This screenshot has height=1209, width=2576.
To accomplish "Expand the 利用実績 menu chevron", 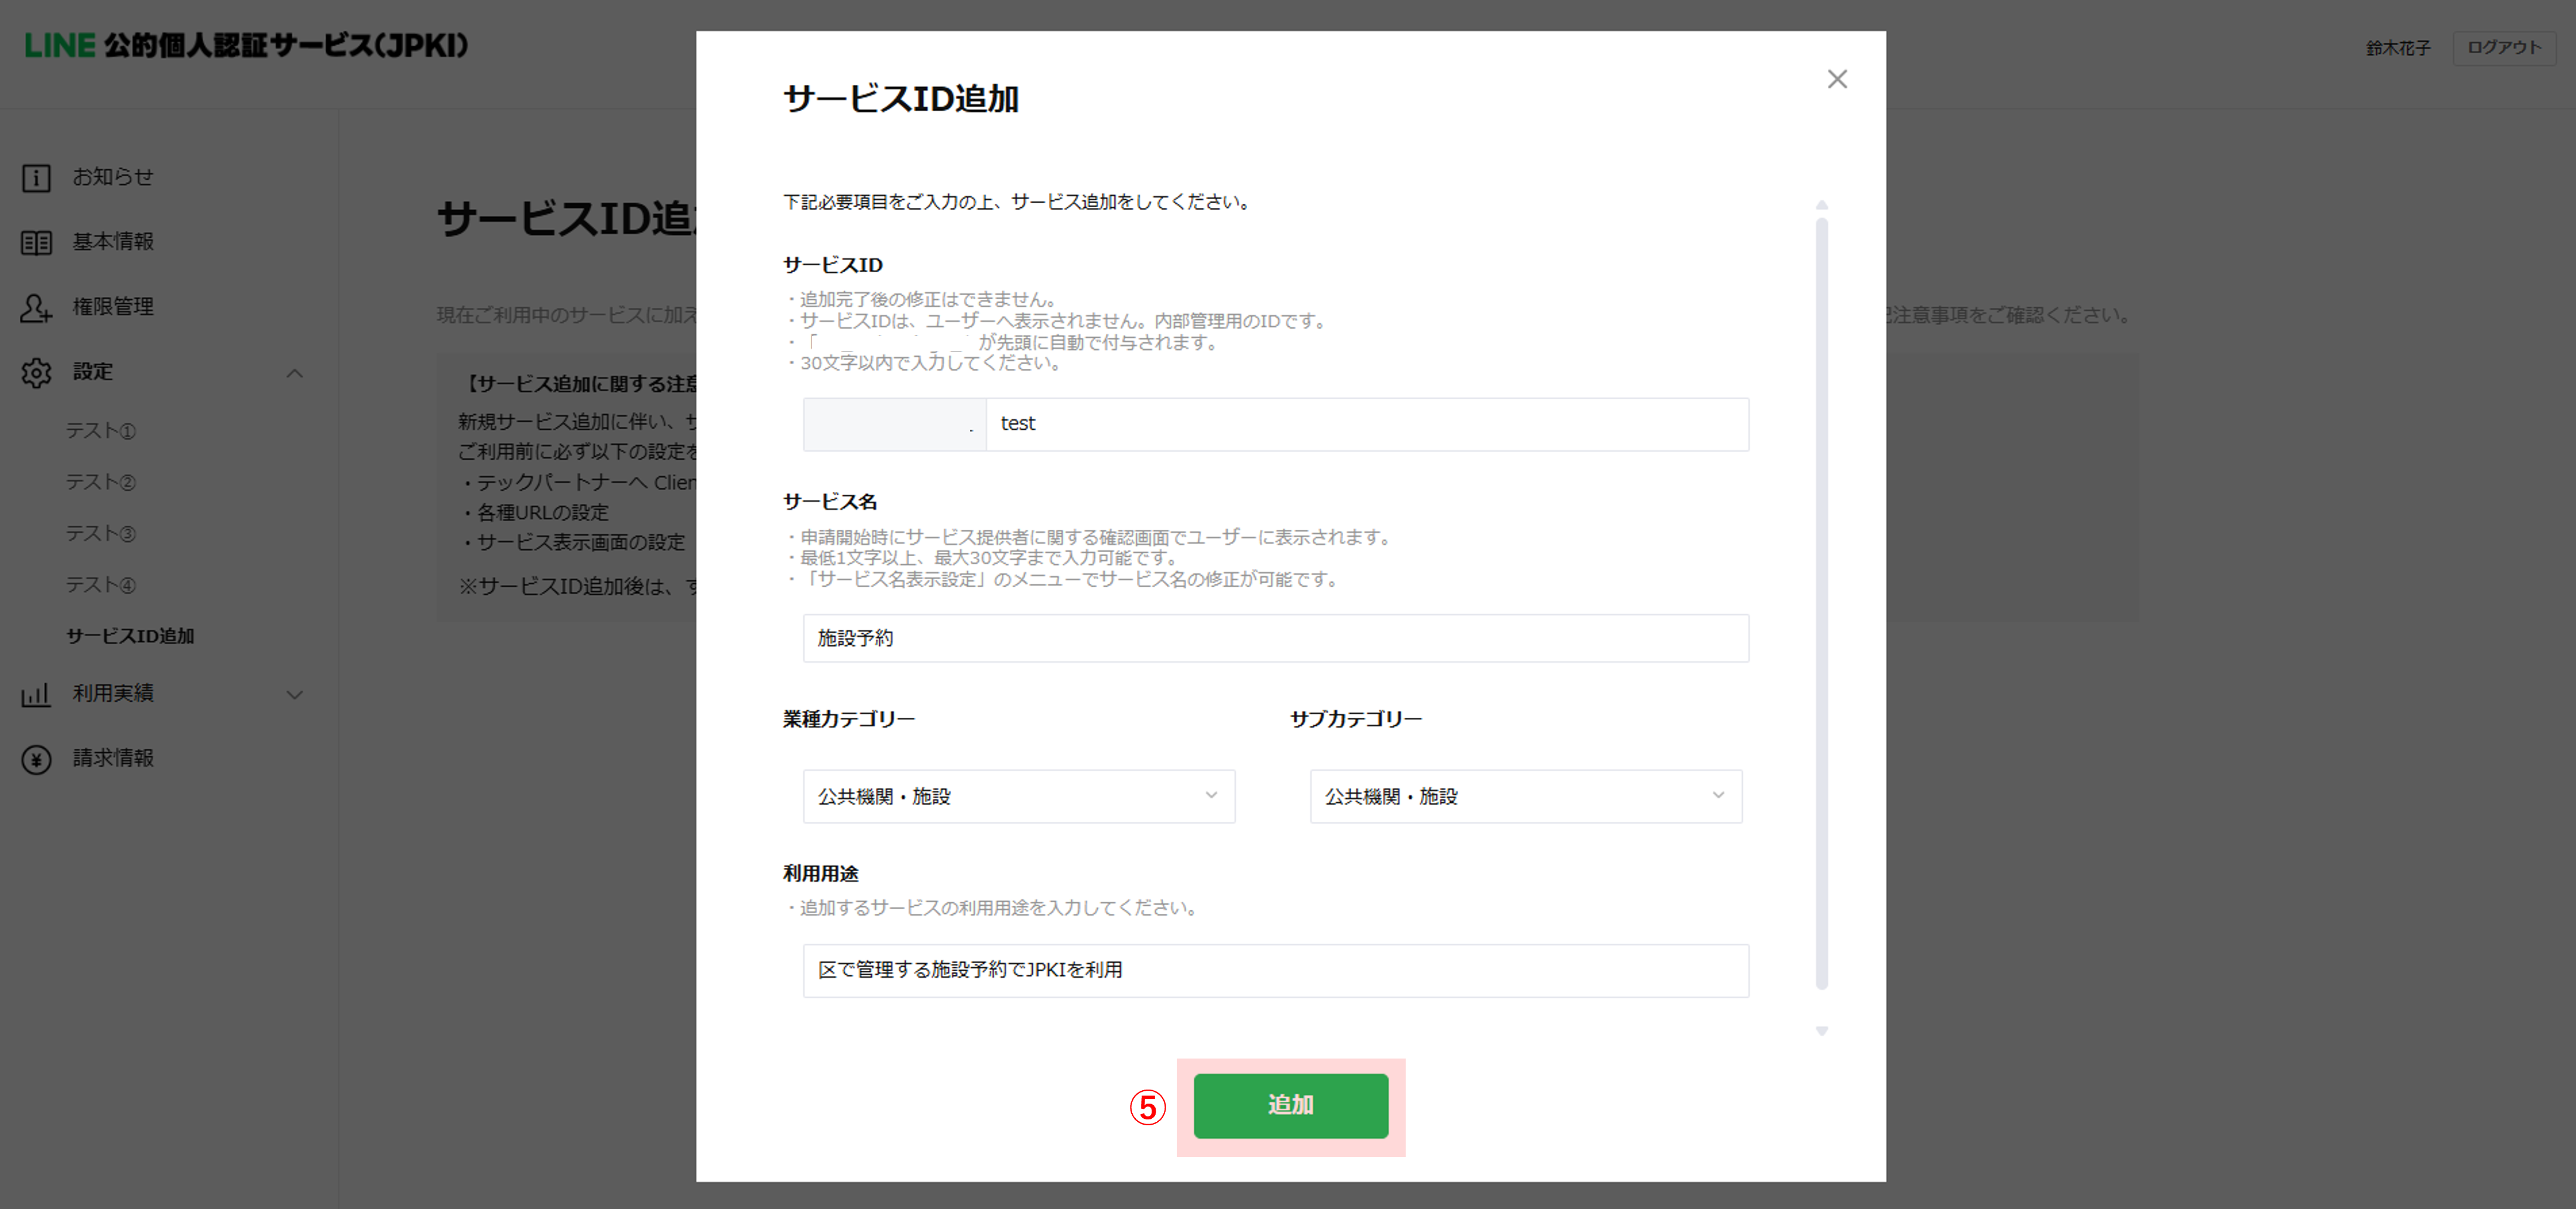I will pyautogui.click(x=294, y=694).
